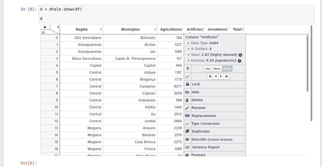Screen dimensions: 322x167
Task: Show the skew info tooltip icon
Action: (x=240, y=55)
